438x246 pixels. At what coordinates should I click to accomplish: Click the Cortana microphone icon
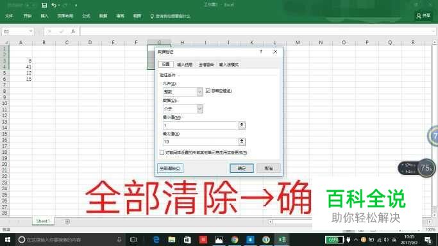(119, 240)
